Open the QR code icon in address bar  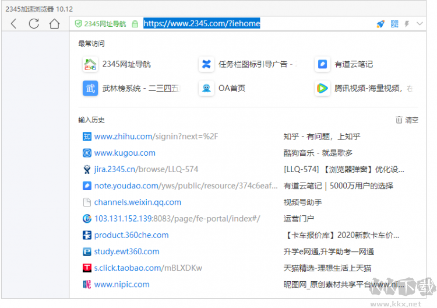(394, 24)
